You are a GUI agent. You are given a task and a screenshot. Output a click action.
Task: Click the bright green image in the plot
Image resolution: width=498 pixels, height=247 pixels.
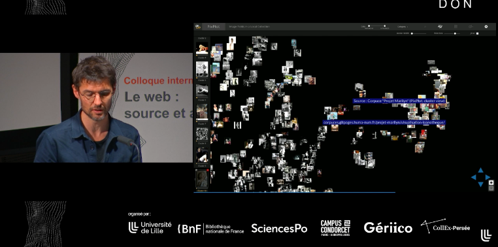tap(288, 77)
